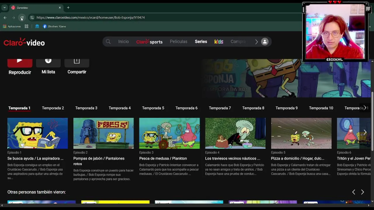374x210 pixels.
Task: Click the browser back arrow
Action: (5, 18)
